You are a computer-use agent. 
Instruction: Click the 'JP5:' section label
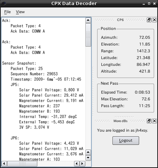15,85
